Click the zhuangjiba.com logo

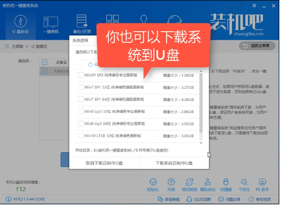pyautogui.click(x=237, y=25)
